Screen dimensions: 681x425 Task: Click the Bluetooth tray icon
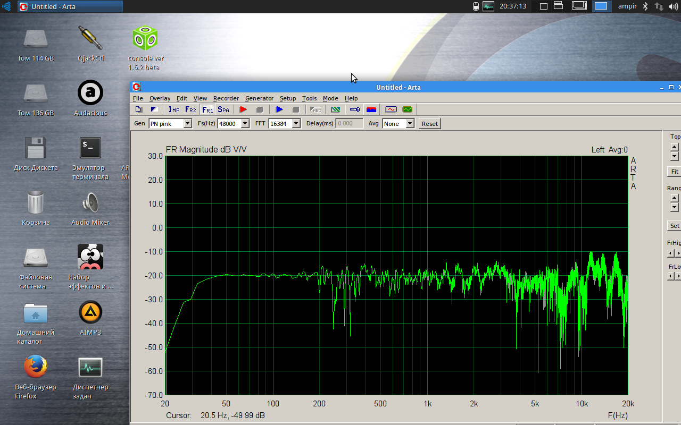click(x=645, y=6)
